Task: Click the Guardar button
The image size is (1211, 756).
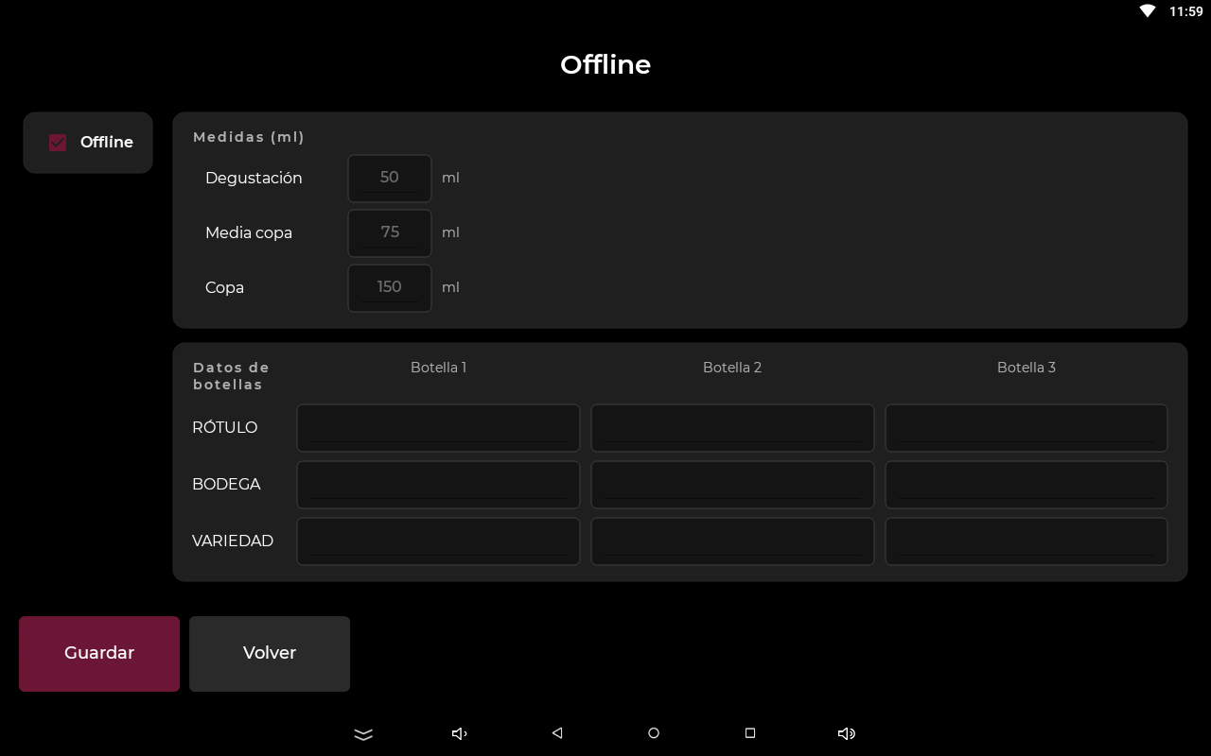Action: coord(99,654)
